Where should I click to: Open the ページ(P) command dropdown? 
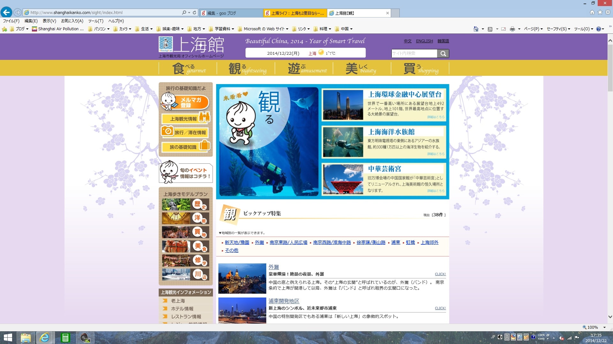pyautogui.click(x=534, y=29)
